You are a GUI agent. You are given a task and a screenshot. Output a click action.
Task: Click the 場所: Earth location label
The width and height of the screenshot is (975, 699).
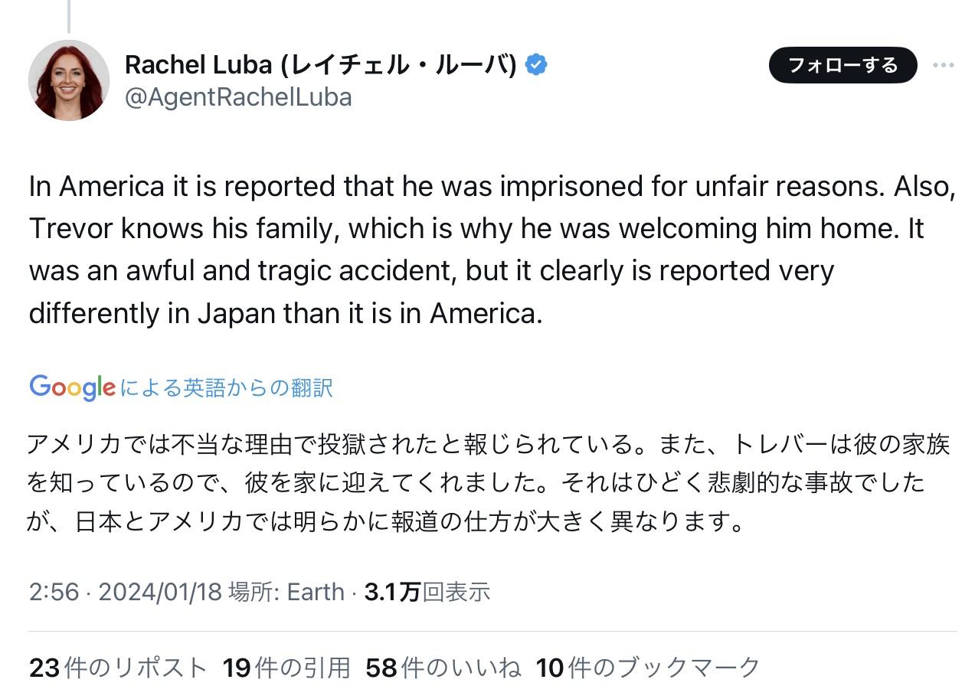click(x=286, y=592)
